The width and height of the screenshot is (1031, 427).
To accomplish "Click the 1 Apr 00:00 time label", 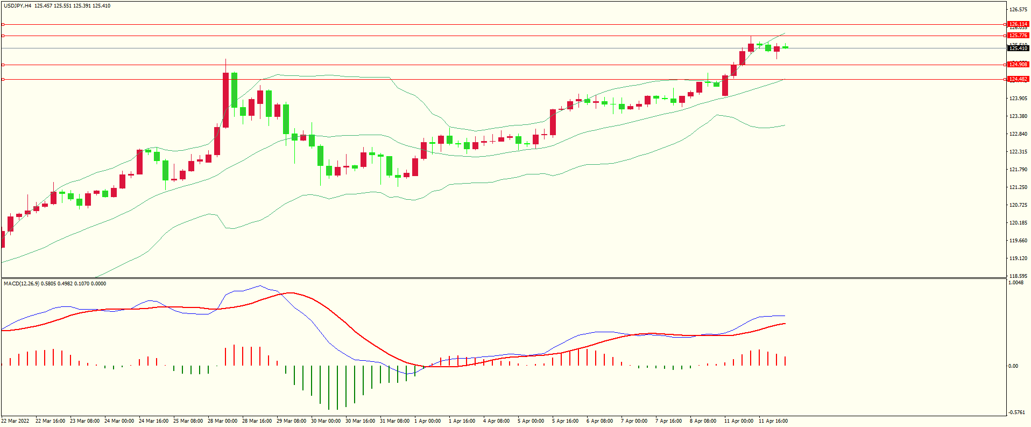I will point(427,421).
